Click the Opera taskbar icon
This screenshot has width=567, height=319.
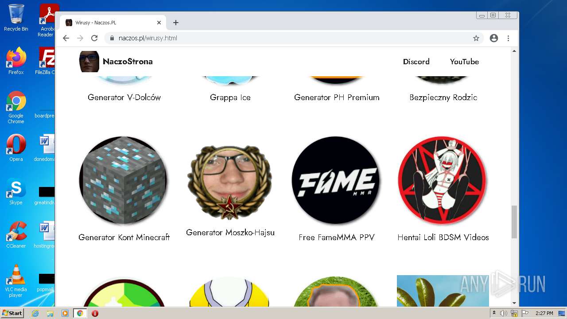[x=95, y=313]
